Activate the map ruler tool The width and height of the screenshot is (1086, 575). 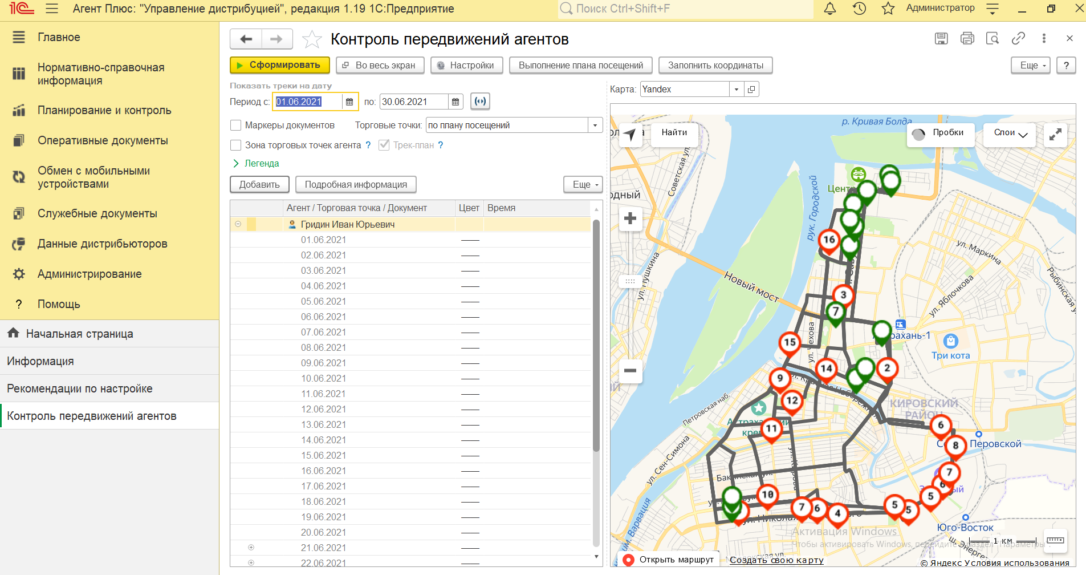(x=1055, y=540)
